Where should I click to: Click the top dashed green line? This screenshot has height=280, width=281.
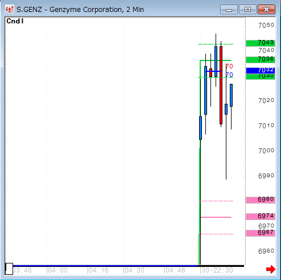click(x=216, y=44)
